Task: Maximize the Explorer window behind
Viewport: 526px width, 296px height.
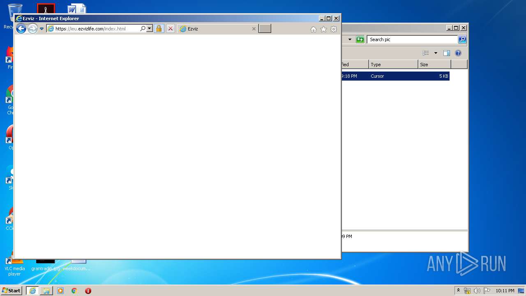Action: (x=456, y=28)
